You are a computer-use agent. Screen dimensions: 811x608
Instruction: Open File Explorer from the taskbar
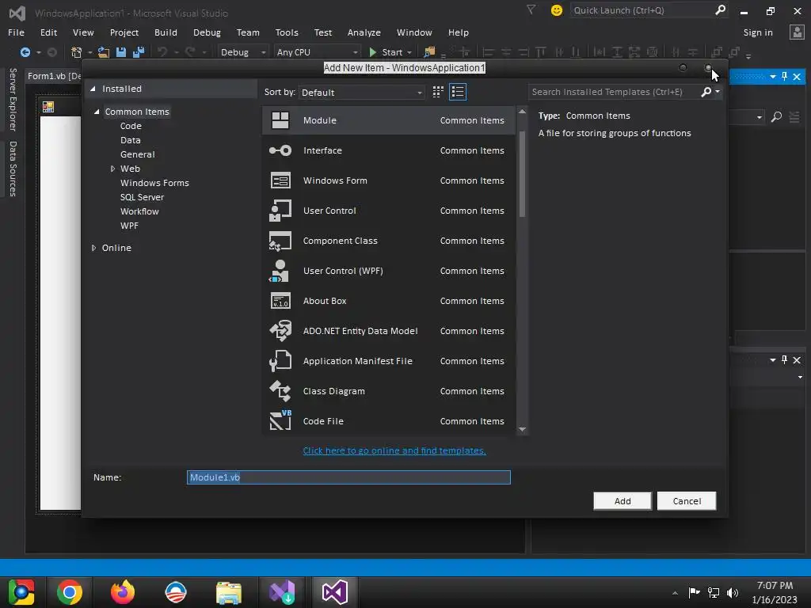coord(229,592)
